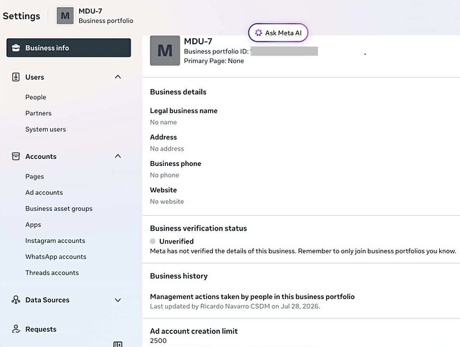
Task: Expand the Data Sources section chevron
Action: [x=118, y=300]
